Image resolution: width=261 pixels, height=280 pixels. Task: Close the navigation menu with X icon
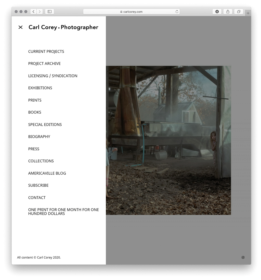tap(20, 27)
